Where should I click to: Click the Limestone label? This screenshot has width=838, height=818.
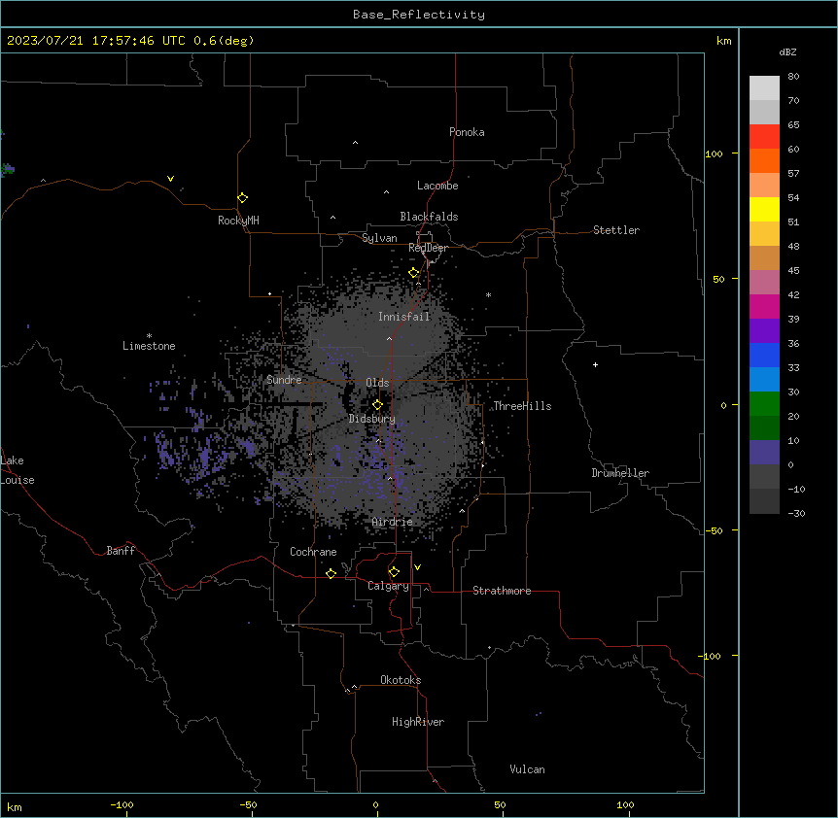pyautogui.click(x=149, y=346)
